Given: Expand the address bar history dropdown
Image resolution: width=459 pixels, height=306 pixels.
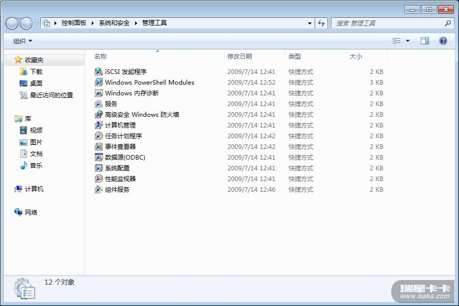Looking at the screenshot, I should (x=310, y=23).
